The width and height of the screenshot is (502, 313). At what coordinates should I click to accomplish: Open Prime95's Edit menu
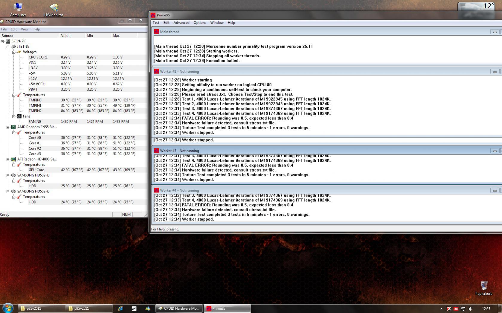[x=166, y=23]
